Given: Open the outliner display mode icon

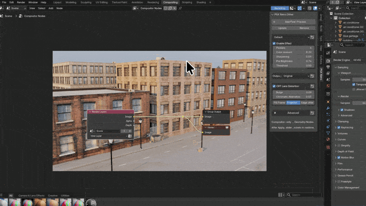Looking at the screenshot, I should pos(338,8).
